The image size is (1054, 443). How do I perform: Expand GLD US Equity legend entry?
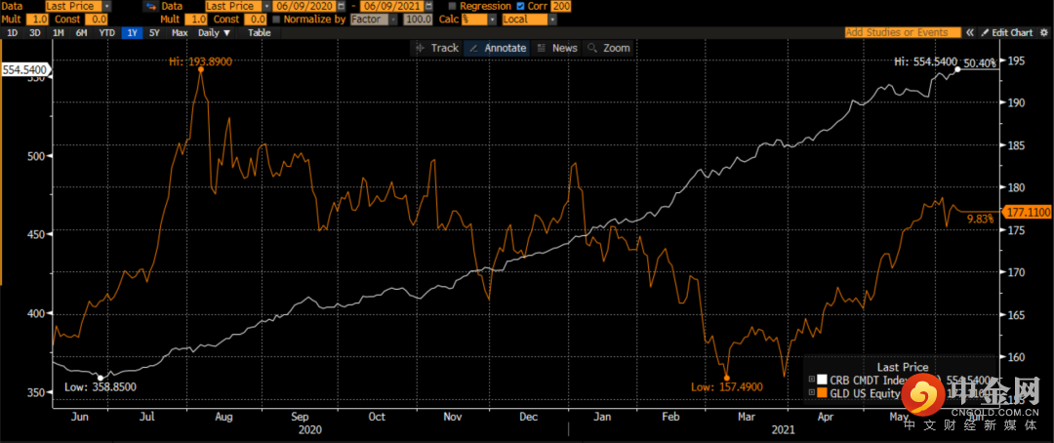click(x=811, y=392)
